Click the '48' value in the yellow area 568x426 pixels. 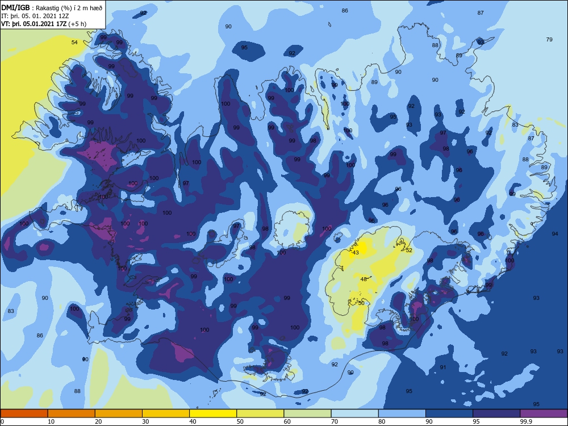coord(364,279)
